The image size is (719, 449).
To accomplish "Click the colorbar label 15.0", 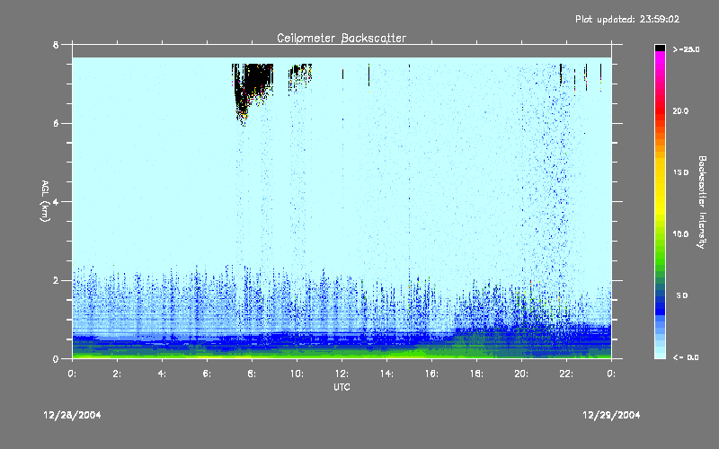I will (x=680, y=172).
